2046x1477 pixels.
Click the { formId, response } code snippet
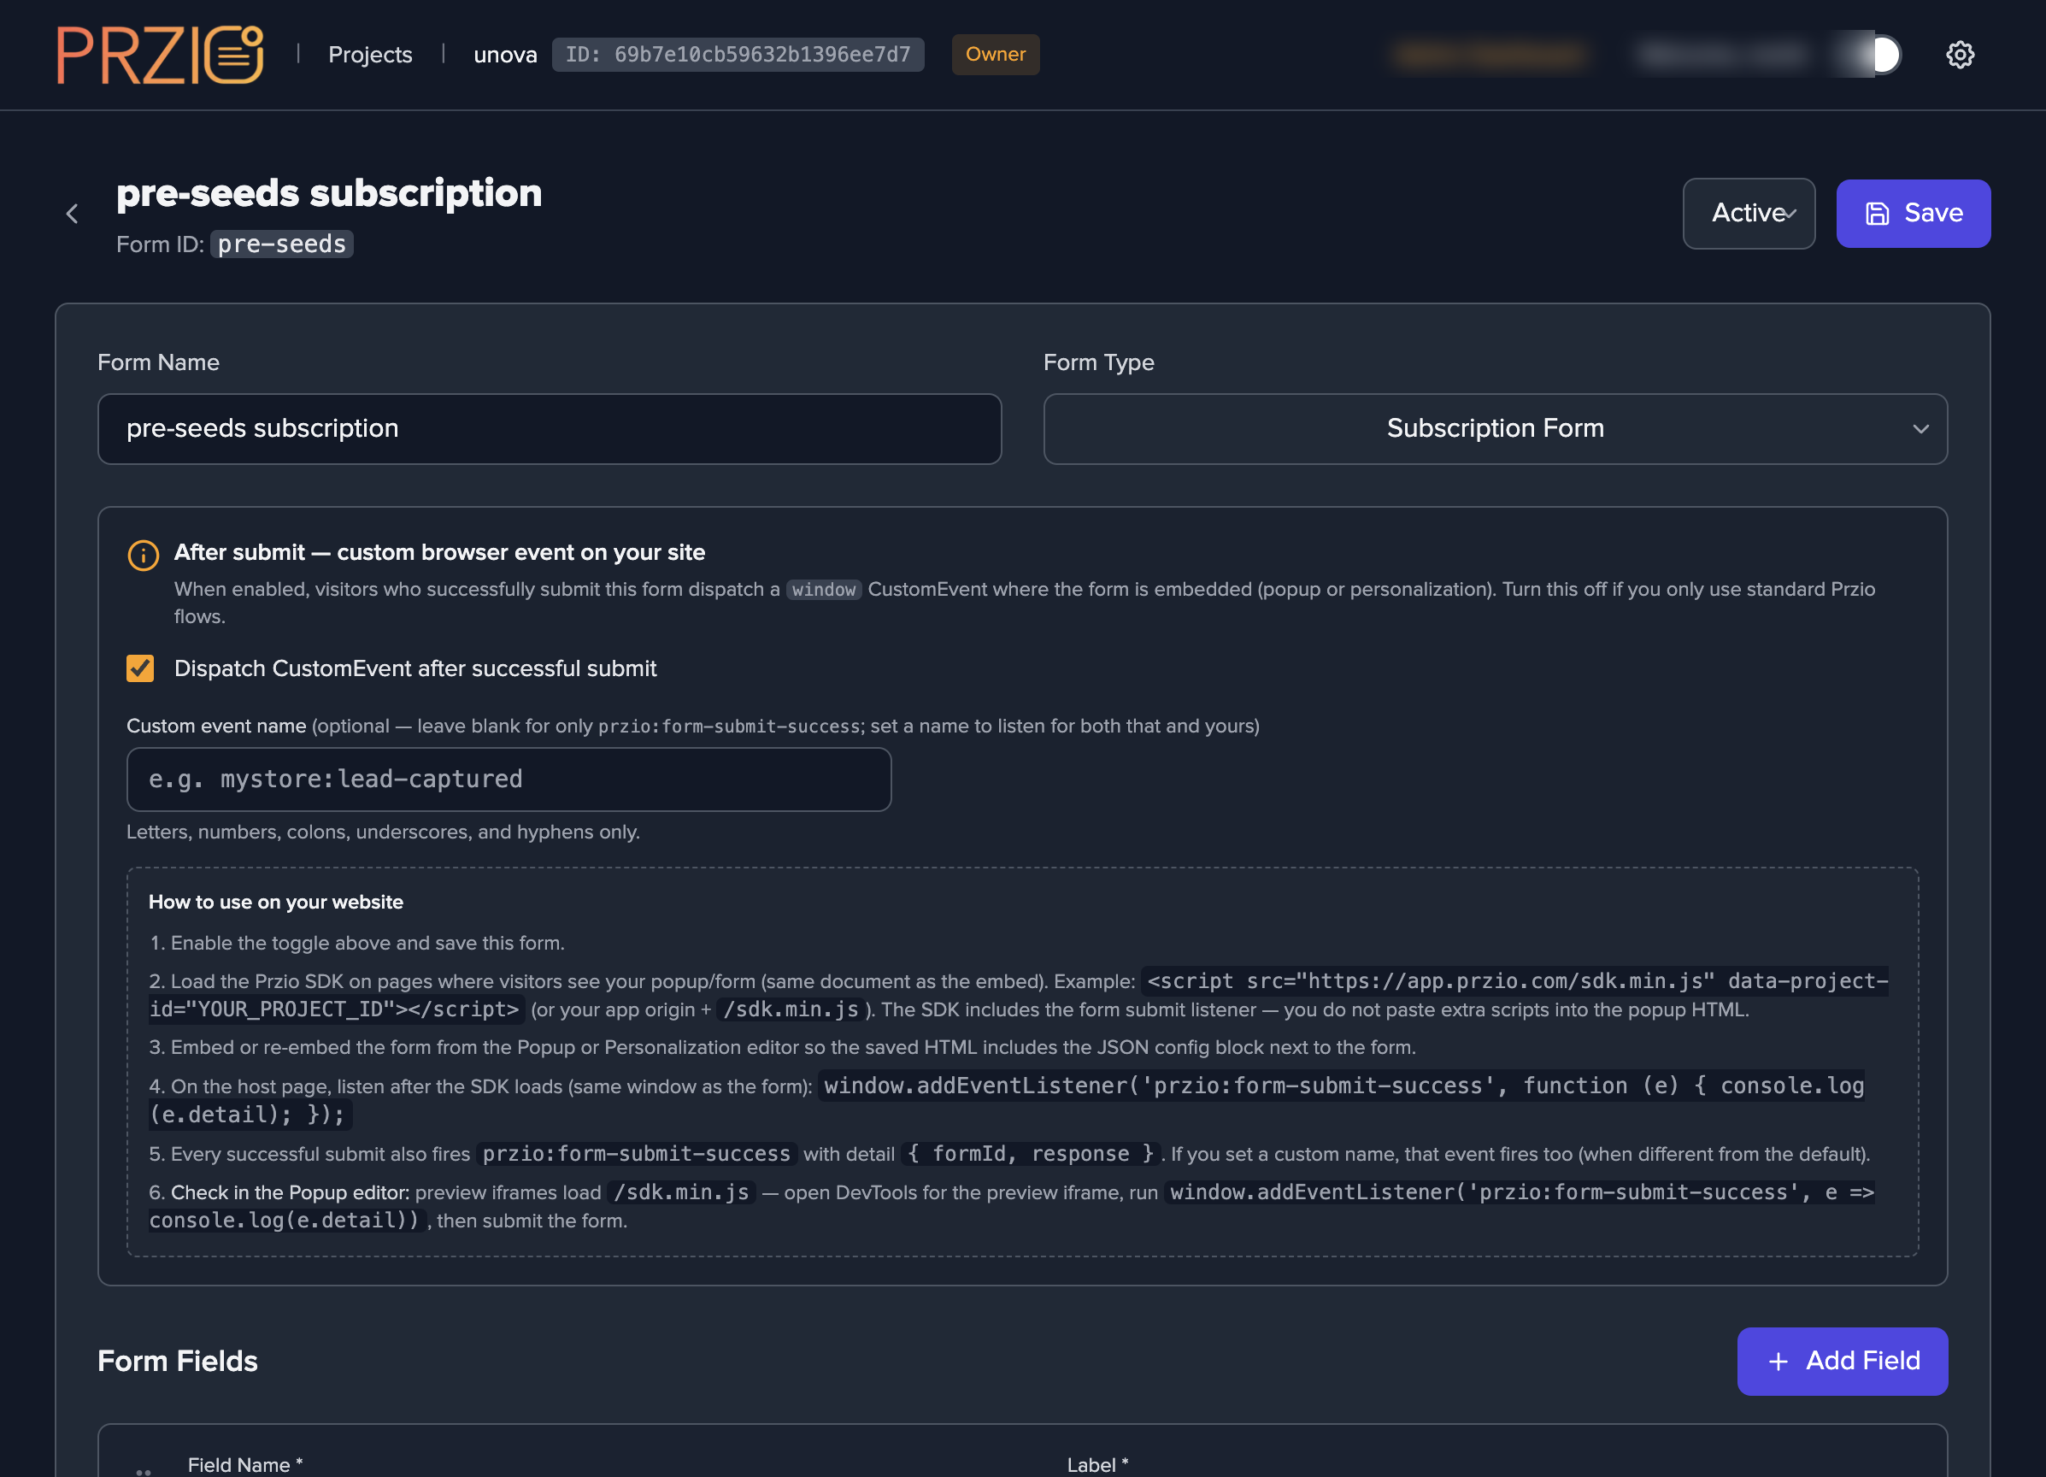1030,1154
